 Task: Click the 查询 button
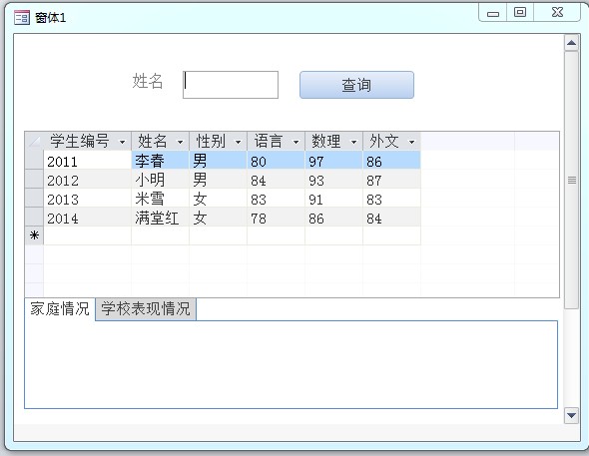tap(356, 85)
